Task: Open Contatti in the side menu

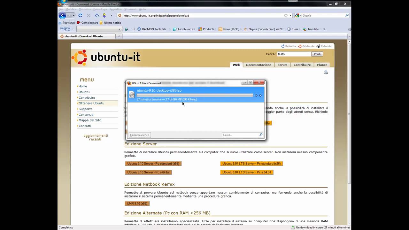Action: 85,126
